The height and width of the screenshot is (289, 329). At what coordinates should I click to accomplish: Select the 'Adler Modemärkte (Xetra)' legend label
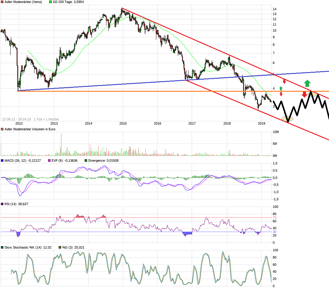(23, 2)
